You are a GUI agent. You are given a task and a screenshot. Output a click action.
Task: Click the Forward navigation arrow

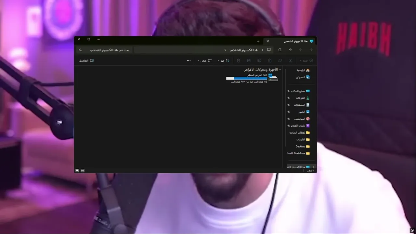[301, 50]
